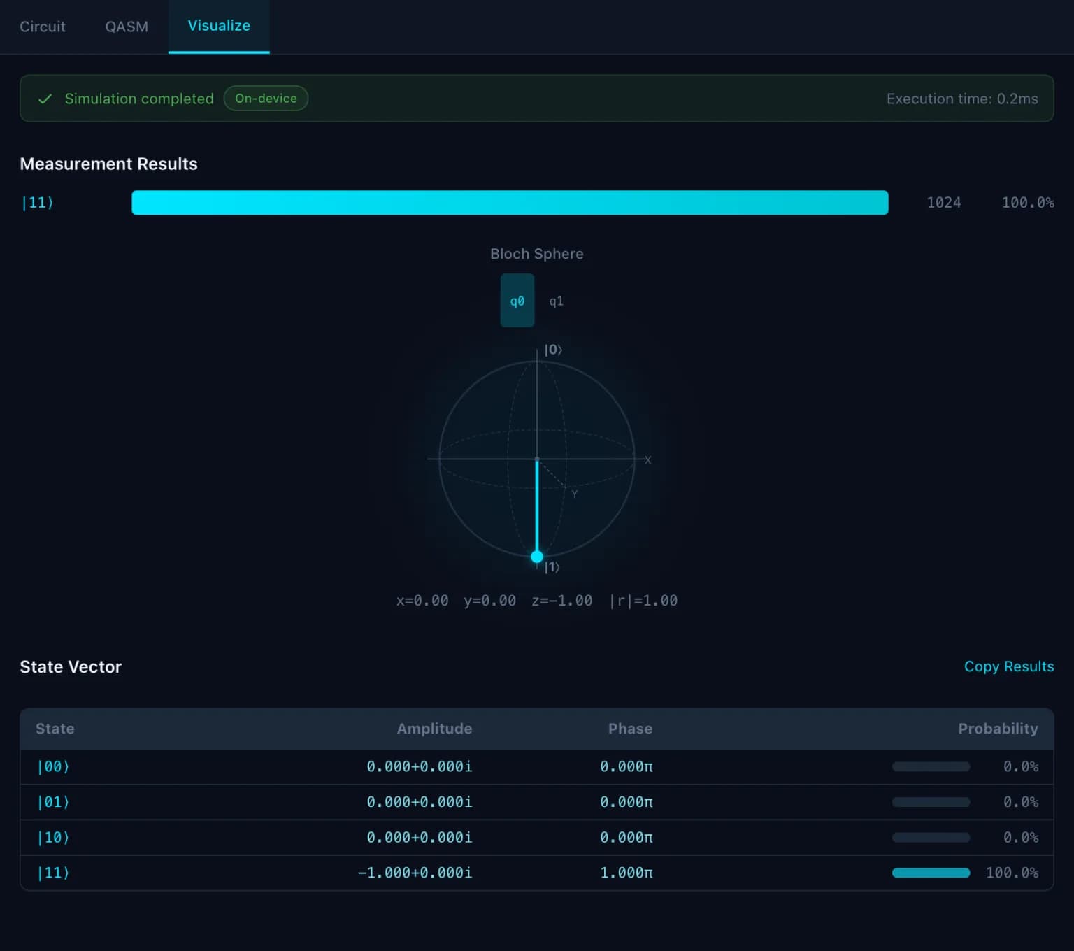Image resolution: width=1074 pixels, height=951 pixels.
Task: Select the q0 Bloch sphere qubit
Action: (517, 301)
